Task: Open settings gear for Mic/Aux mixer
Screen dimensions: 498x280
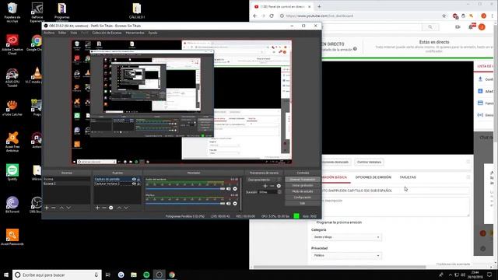Action: click(235, 204)
